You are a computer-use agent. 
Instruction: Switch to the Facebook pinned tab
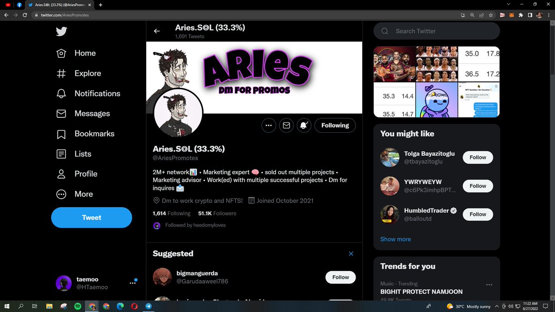pyautogui.click(x=20, y=5)
